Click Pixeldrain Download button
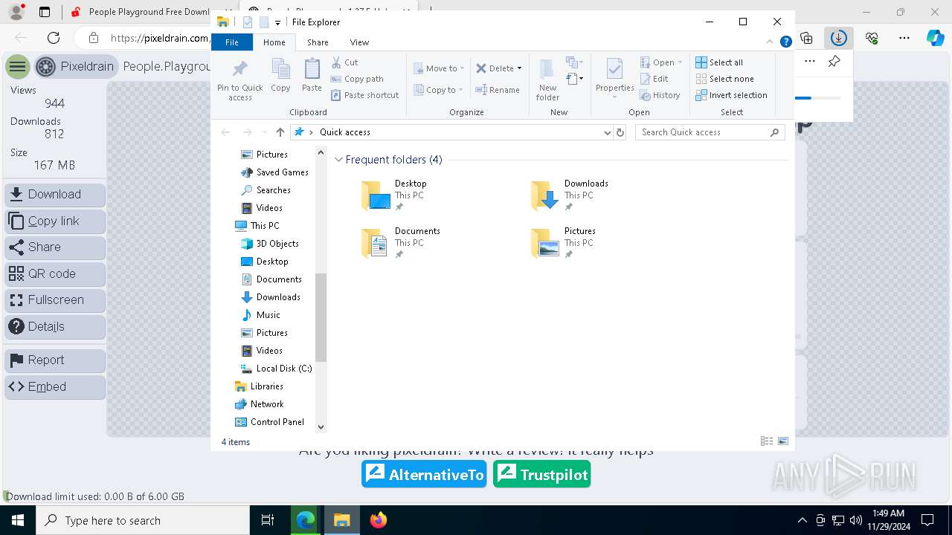The width and height of the screenshot is (952, 535). (x=55, y=195)
